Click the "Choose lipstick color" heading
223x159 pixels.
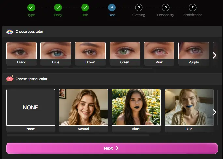click(x=31, y=79)
